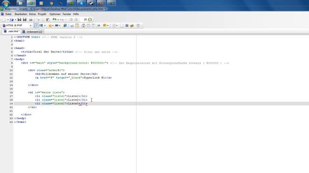This screenshot has width=309, height=173.
Task: Open the Hilfe menu
Action: (76, 14)
